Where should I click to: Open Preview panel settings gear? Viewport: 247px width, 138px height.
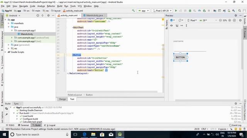tap(236, 15)
